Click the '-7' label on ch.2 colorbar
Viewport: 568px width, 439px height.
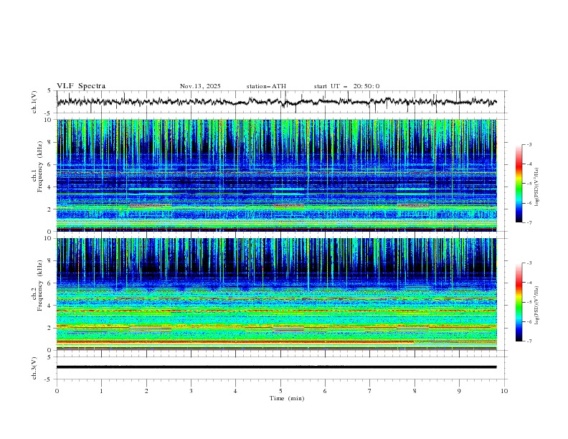tap(529, 341)
